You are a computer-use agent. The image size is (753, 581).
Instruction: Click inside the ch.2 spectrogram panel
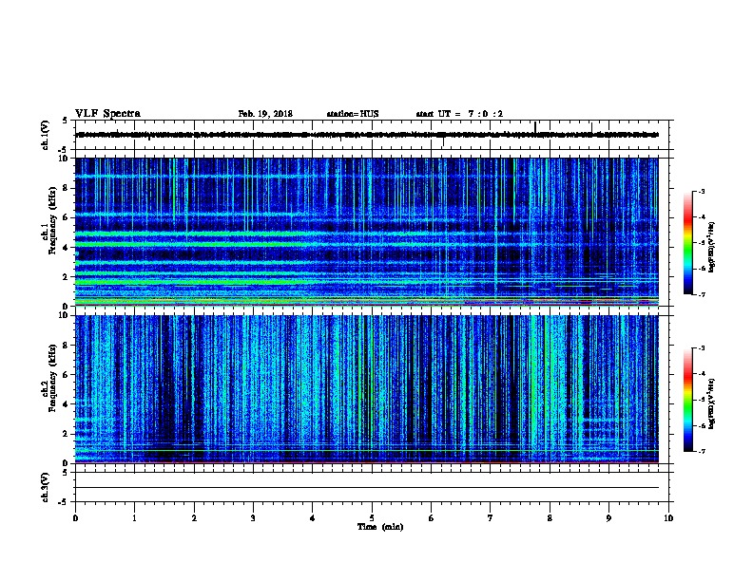click(366, 389)
